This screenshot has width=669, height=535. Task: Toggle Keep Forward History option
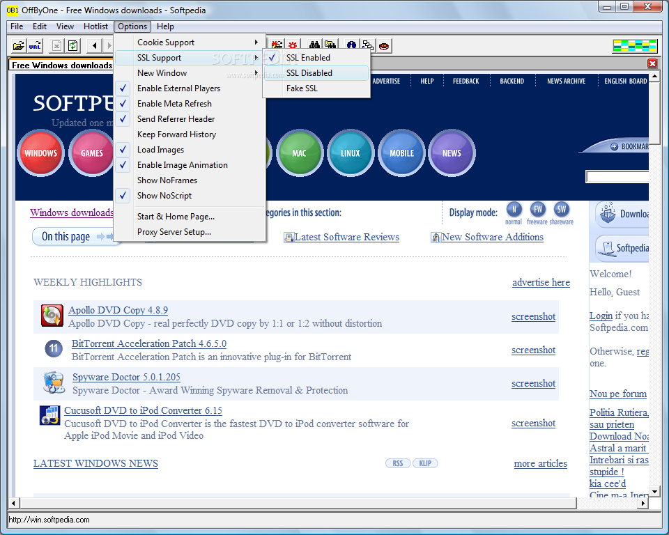[190, 134]
